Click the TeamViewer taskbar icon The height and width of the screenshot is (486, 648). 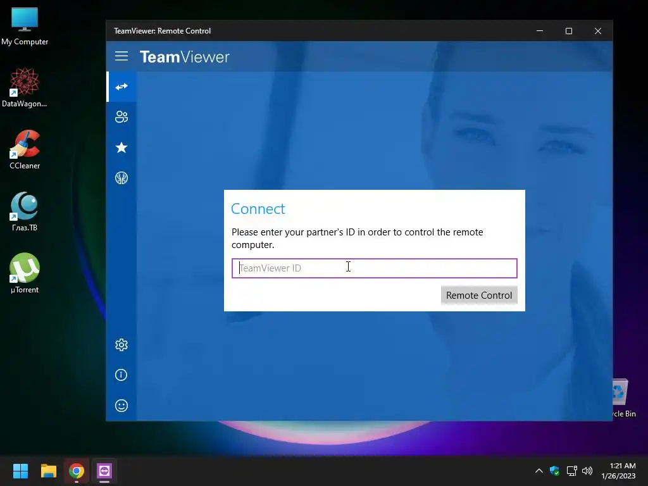tap(104, 471)
